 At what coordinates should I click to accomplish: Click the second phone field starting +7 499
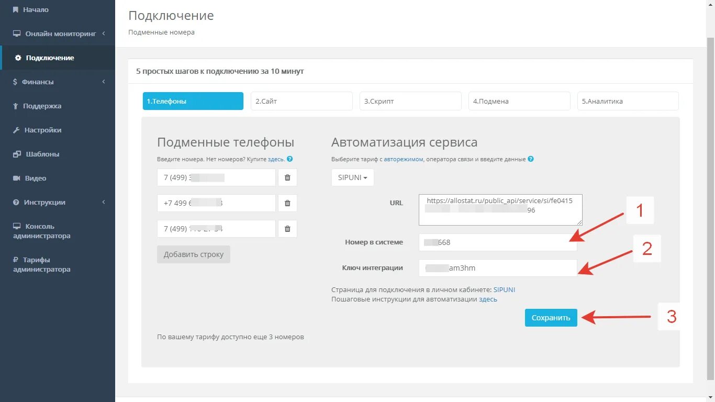216,203
